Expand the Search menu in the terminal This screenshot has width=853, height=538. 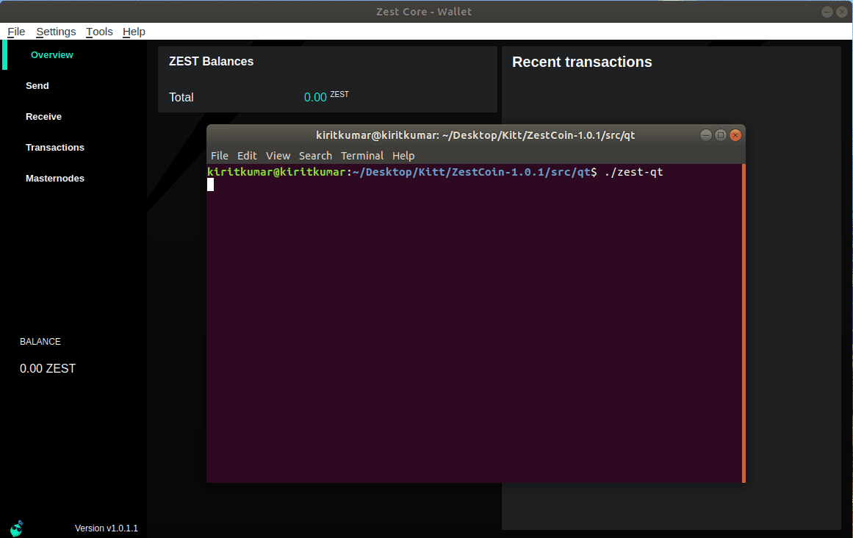coord(315,156)
